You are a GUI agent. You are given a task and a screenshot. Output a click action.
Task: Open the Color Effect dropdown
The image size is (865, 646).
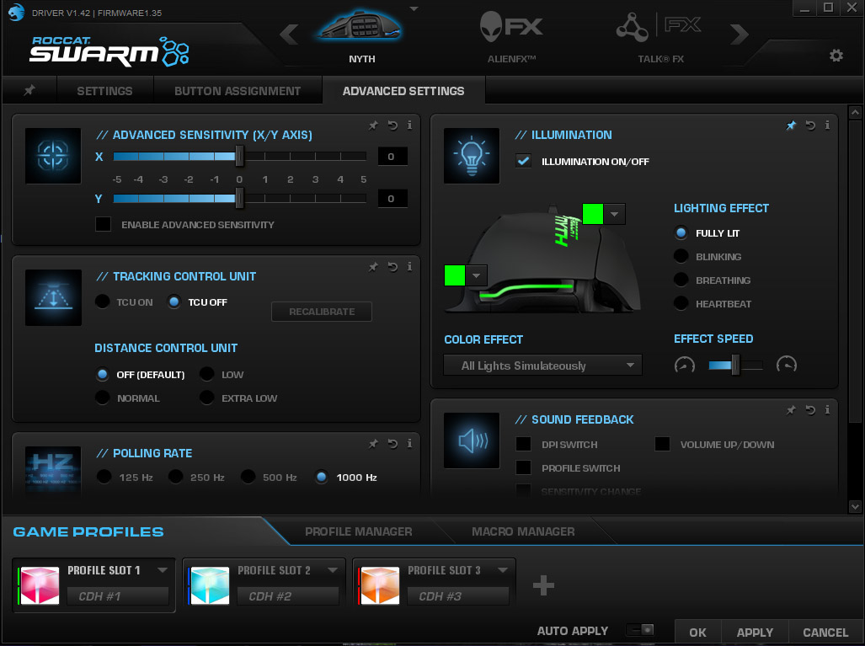coord(542,366)
